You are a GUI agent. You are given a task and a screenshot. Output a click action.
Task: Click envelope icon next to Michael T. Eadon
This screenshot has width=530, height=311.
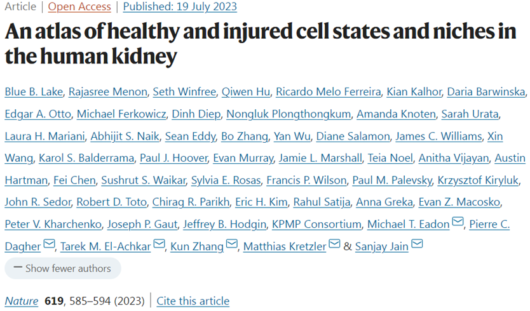(458, 223)
